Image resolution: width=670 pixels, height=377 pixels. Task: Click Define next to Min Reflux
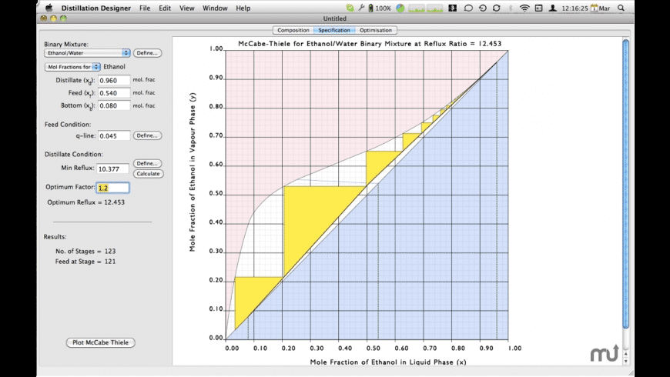[147, 164]
